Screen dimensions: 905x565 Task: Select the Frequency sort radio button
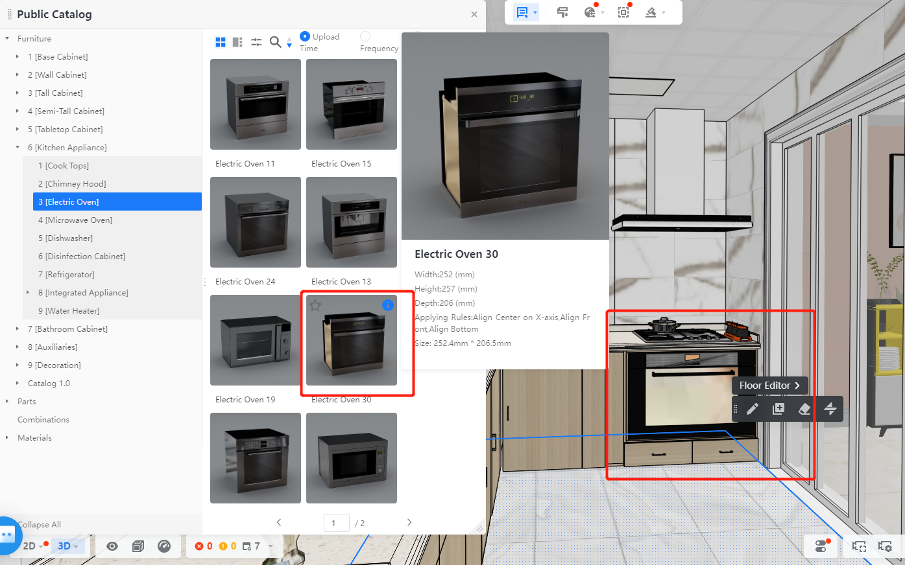pyautogui.click(x=365, y=36)
